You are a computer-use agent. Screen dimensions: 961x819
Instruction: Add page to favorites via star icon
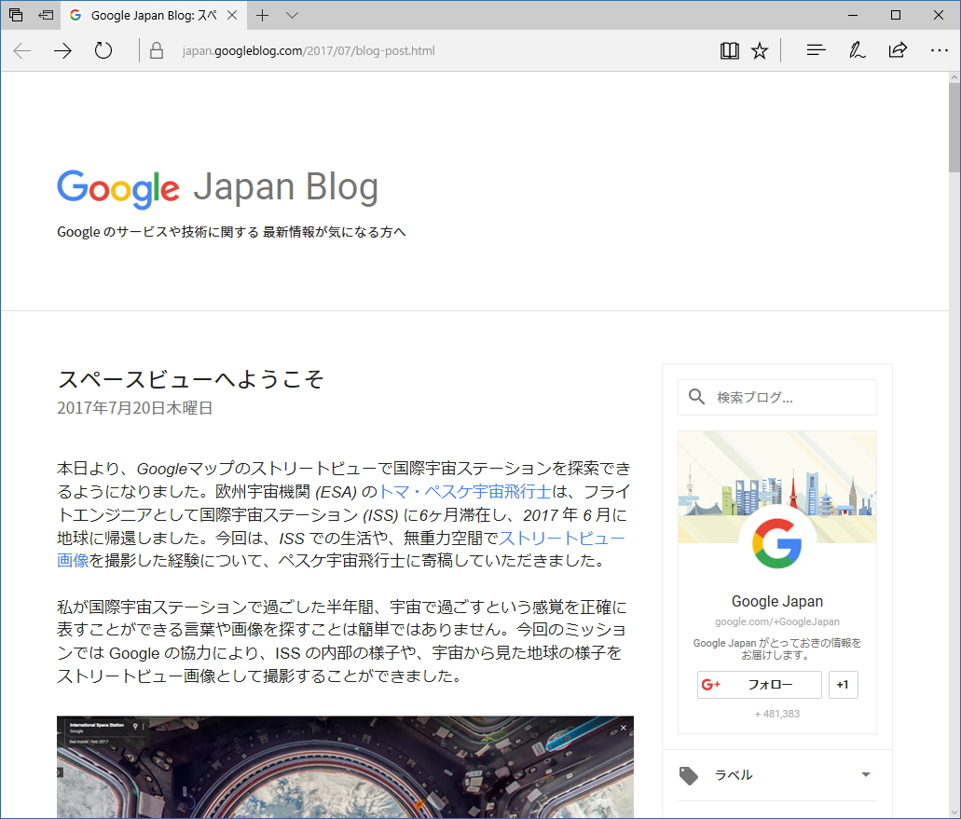tap(760, 49)
